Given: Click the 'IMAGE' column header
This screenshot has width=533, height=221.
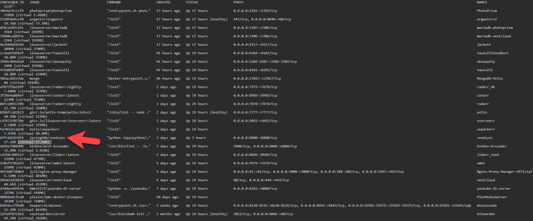Looking at the screenshot, I should pyautogui.click(x=35, y=2).
